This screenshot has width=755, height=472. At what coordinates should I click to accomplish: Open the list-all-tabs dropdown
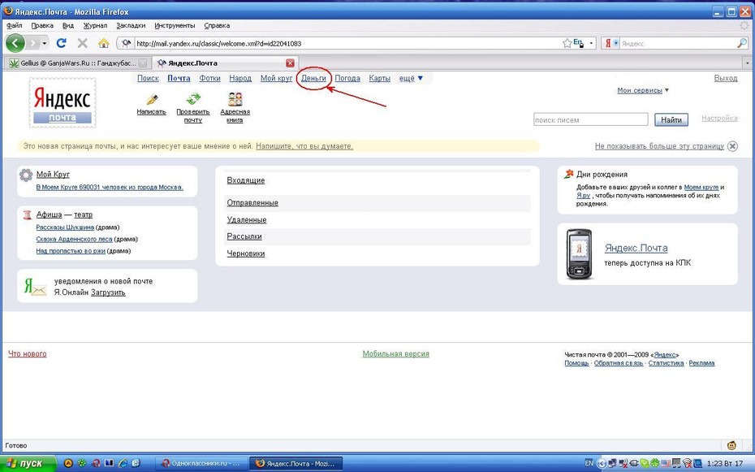(x=748, y=63)
